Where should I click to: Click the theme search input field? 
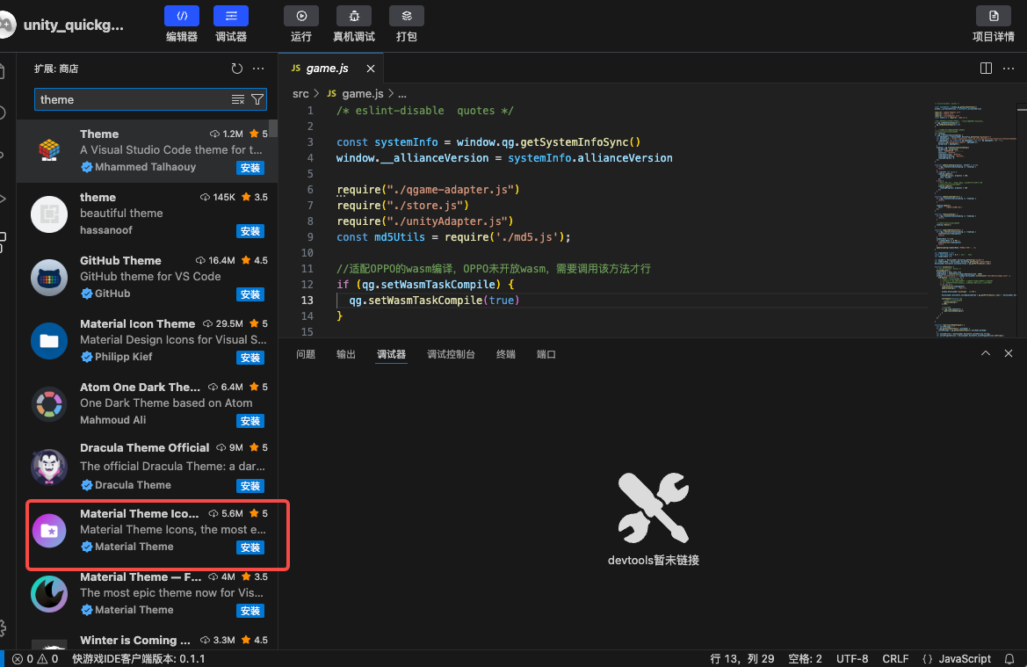tap(132, 100)
